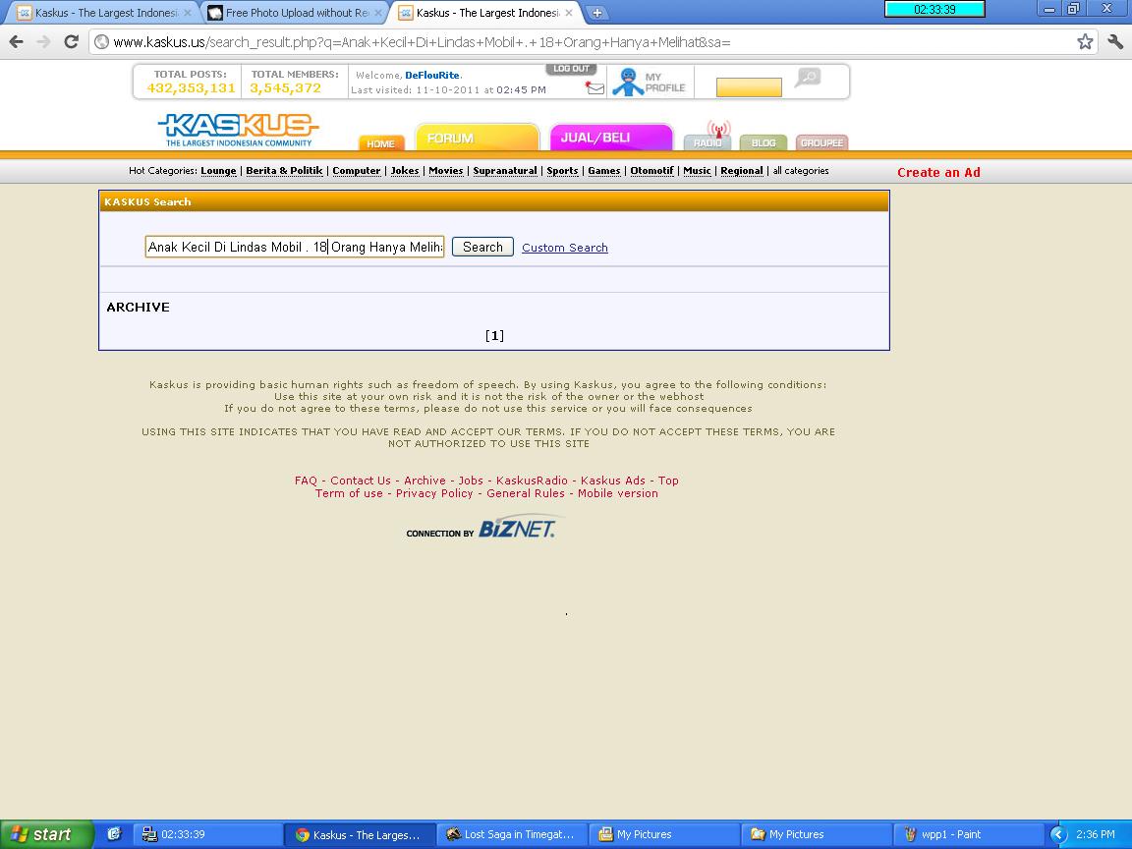Viewport: 1132px width, 849px height.
Task: Click the yellow quick search box in the header
Action: point(749,87)
